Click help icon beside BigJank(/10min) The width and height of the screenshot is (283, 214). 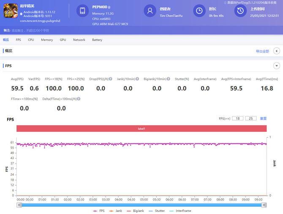[x=168, y=79]
